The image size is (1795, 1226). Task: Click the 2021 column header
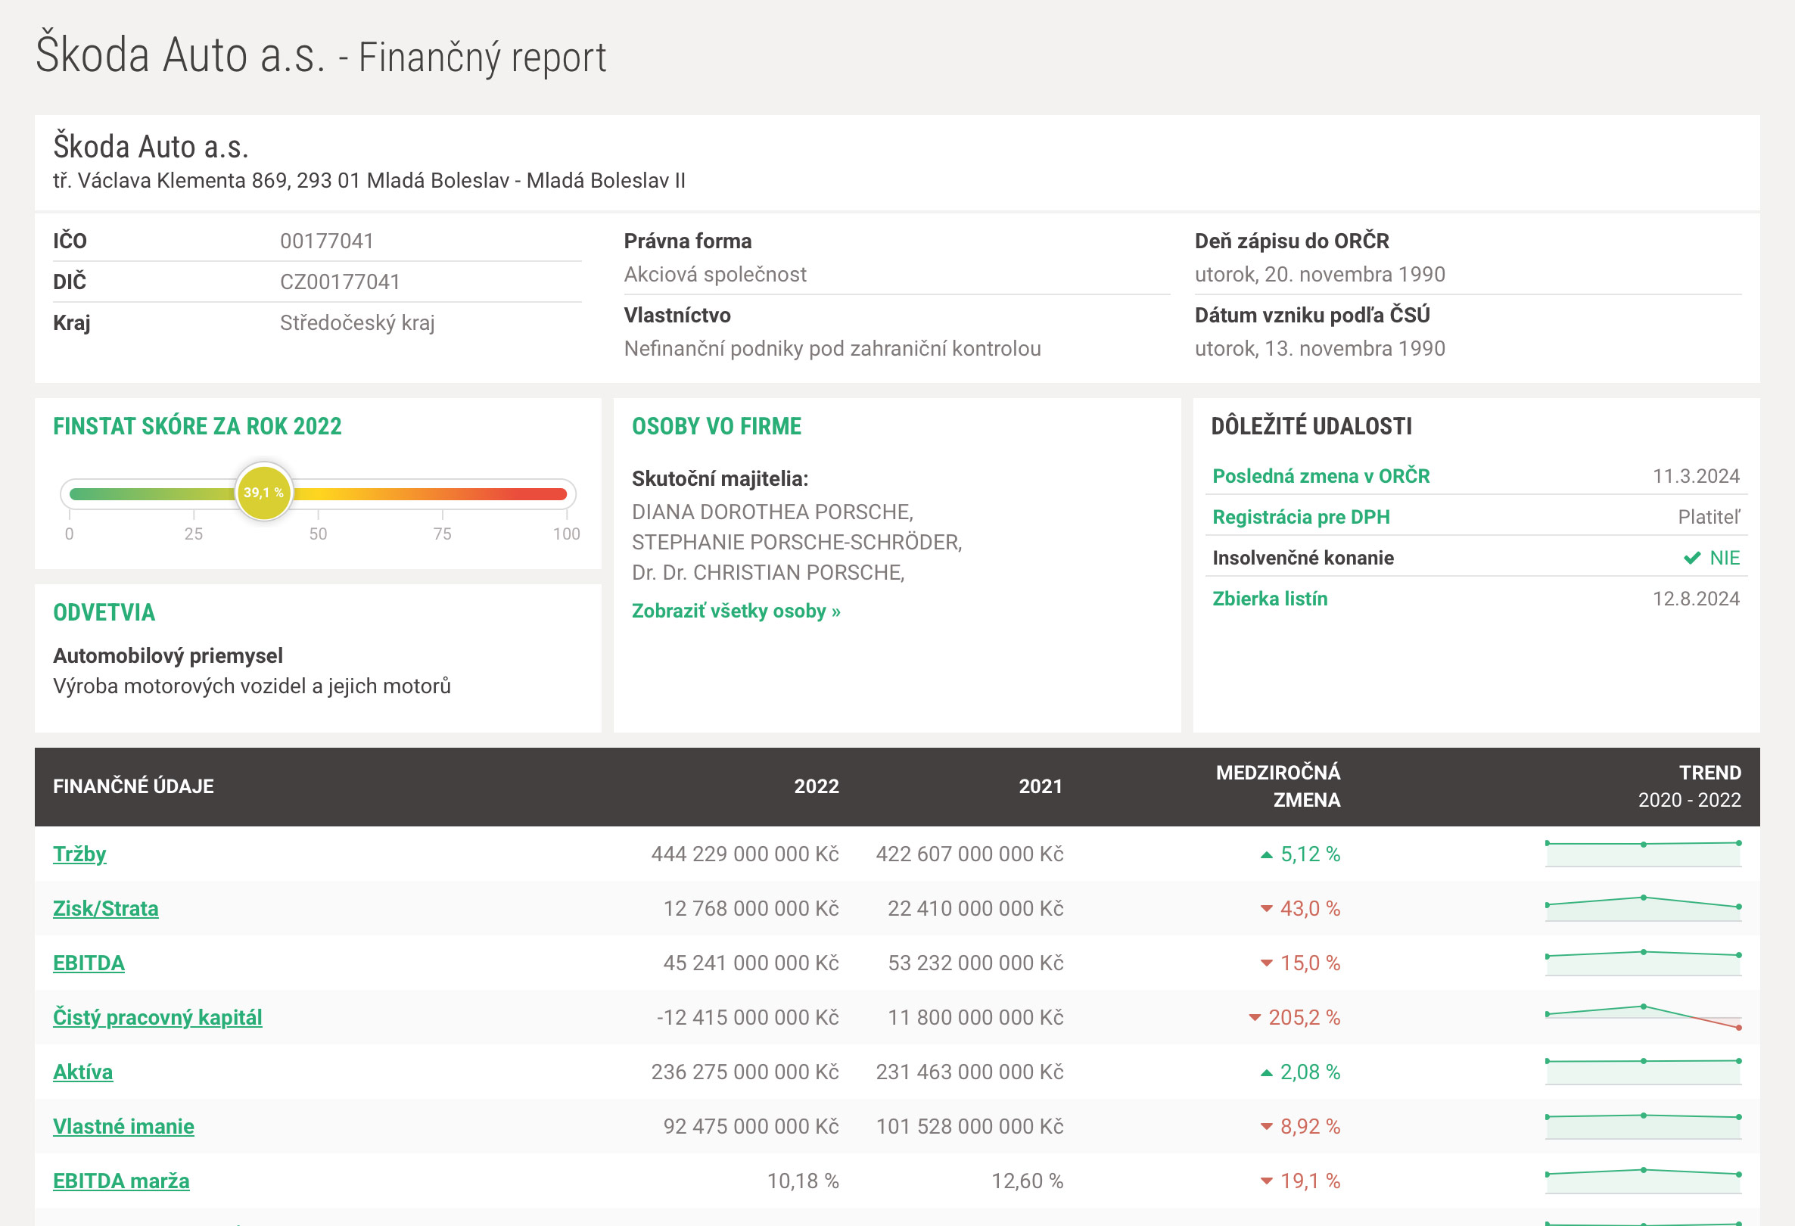[1041, 786]
